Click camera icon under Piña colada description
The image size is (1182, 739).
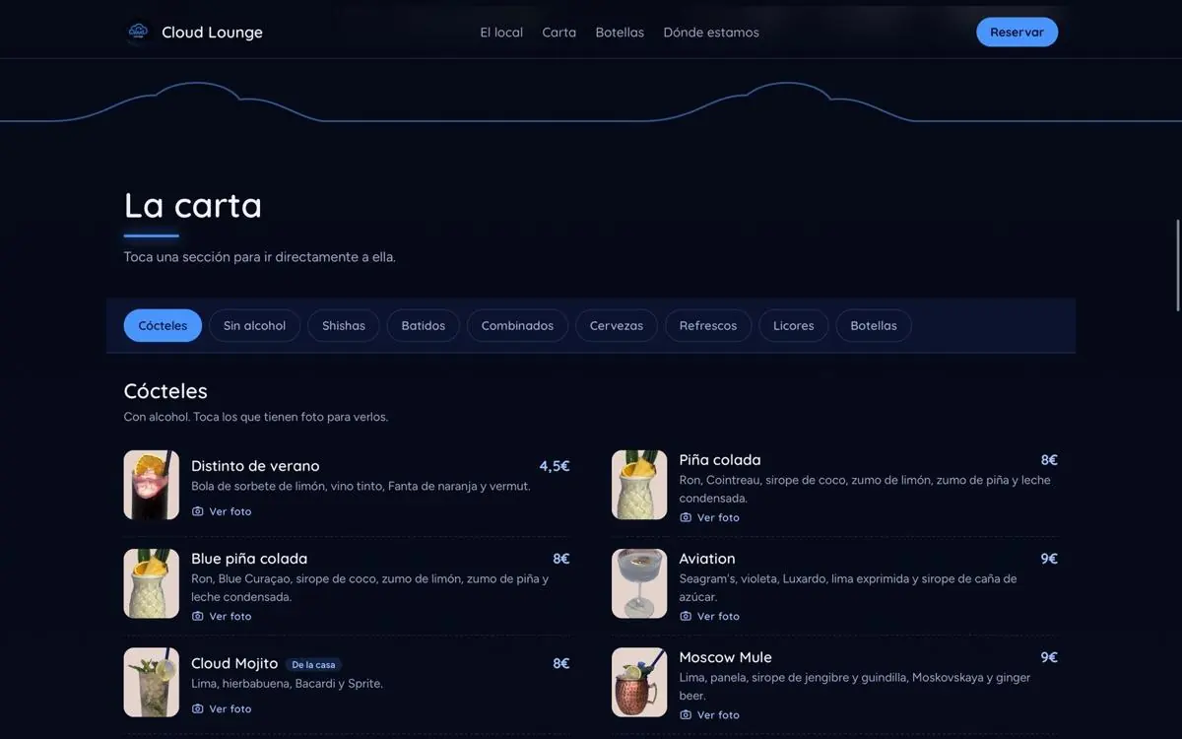click(x=686, y=517)
